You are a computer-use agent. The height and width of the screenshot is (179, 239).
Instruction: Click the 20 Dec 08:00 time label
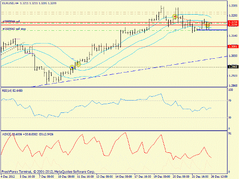pyautogui.click(x=181, y=177)
